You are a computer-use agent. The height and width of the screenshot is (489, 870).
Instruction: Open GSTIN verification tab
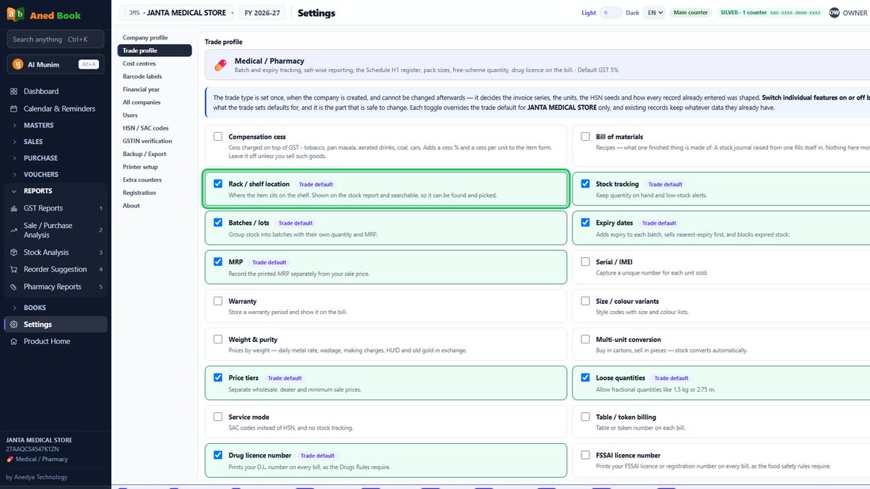[x=155, y=141]
